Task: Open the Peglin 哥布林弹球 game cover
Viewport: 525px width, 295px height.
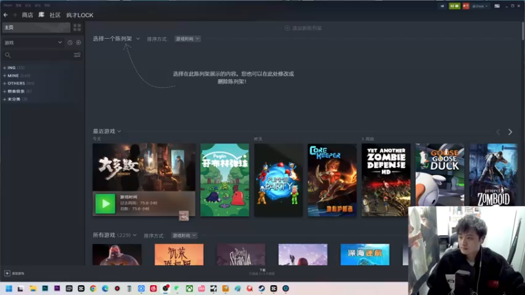Action: 224,180
